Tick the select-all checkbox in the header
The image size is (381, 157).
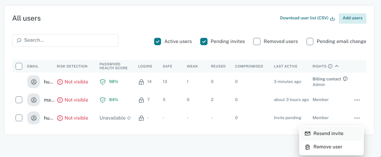coord(19,66)
